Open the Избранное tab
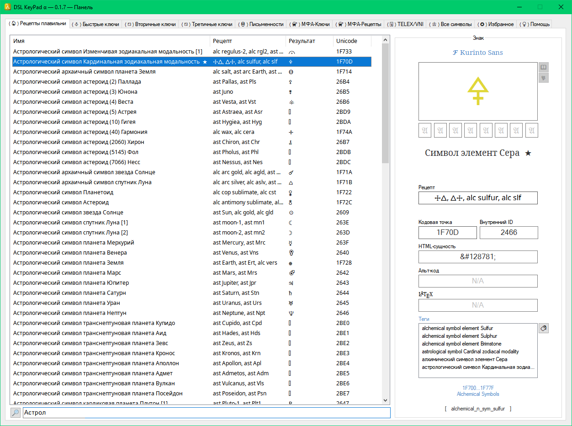Viewport: 572px width, 426px height. click(x=496, y=24)
